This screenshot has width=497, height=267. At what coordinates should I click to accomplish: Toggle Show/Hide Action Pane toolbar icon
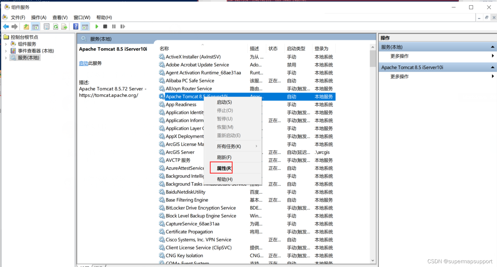tap(85, 27)
